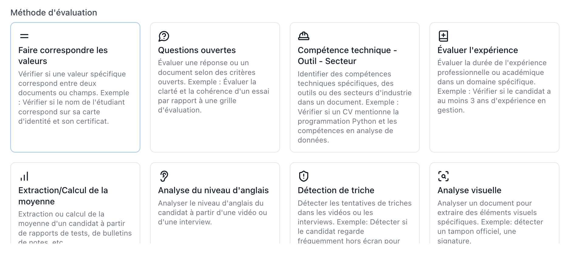Click the bar chart icon
The image size is (571, 262).
click(24, 176)
